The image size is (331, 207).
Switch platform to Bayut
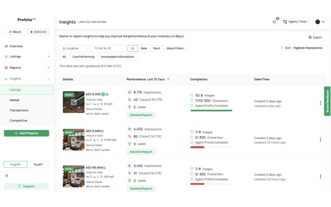pos(15,32)
